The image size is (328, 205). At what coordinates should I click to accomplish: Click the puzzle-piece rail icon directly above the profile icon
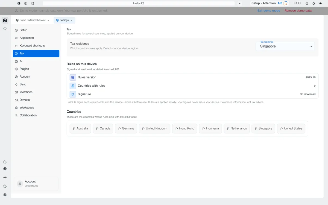pos(5,162)
